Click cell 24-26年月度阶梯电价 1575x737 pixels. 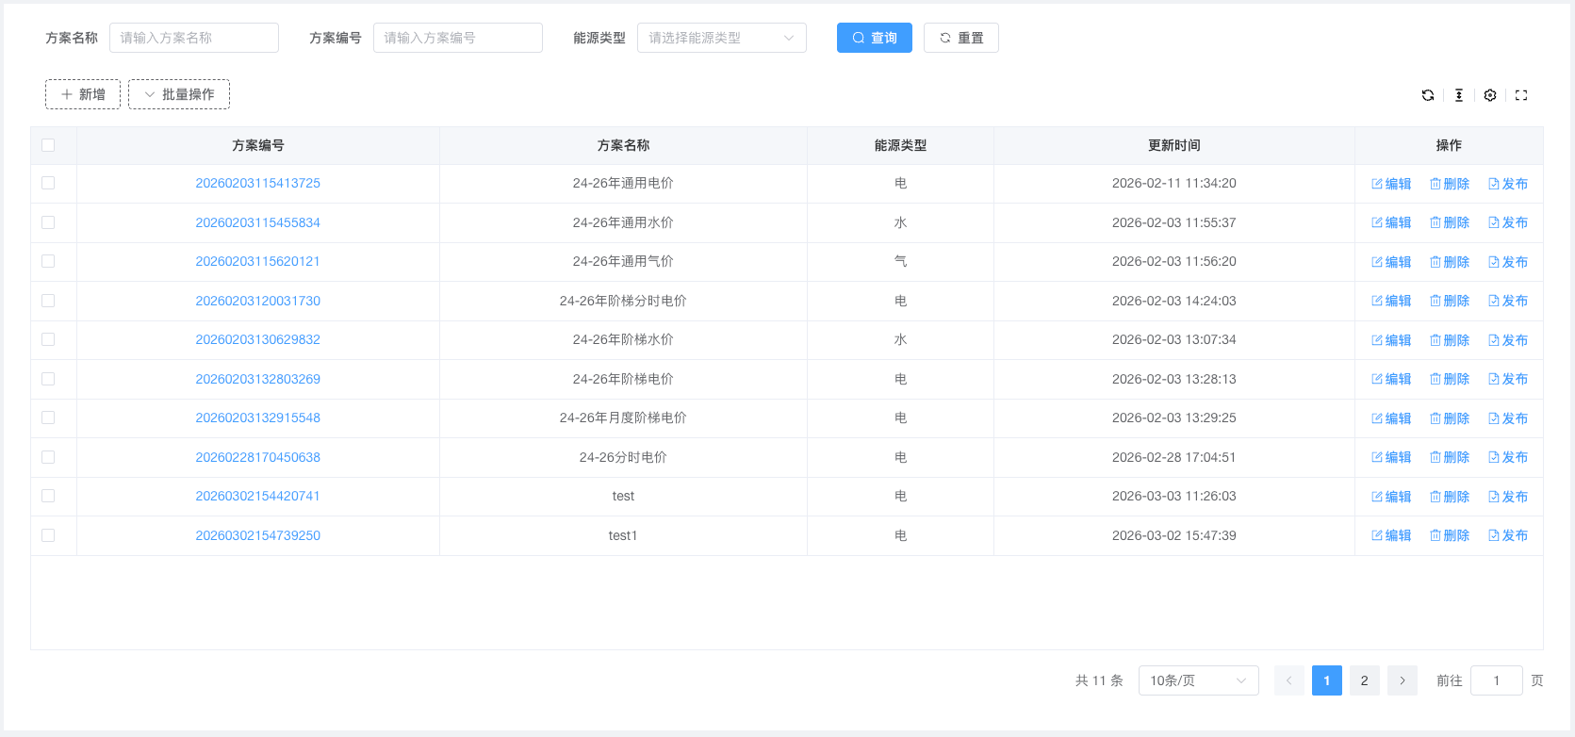(623, 418)
